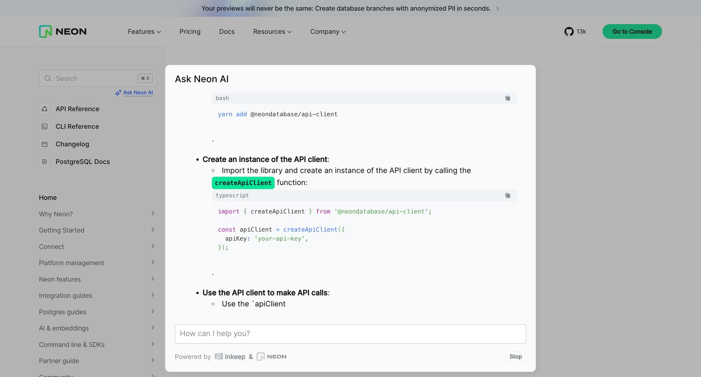Expand the Why Neon? section chevron

(153, 214)
